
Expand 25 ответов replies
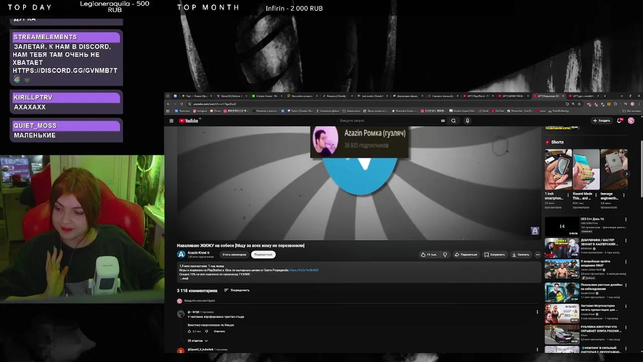[198, 341]
